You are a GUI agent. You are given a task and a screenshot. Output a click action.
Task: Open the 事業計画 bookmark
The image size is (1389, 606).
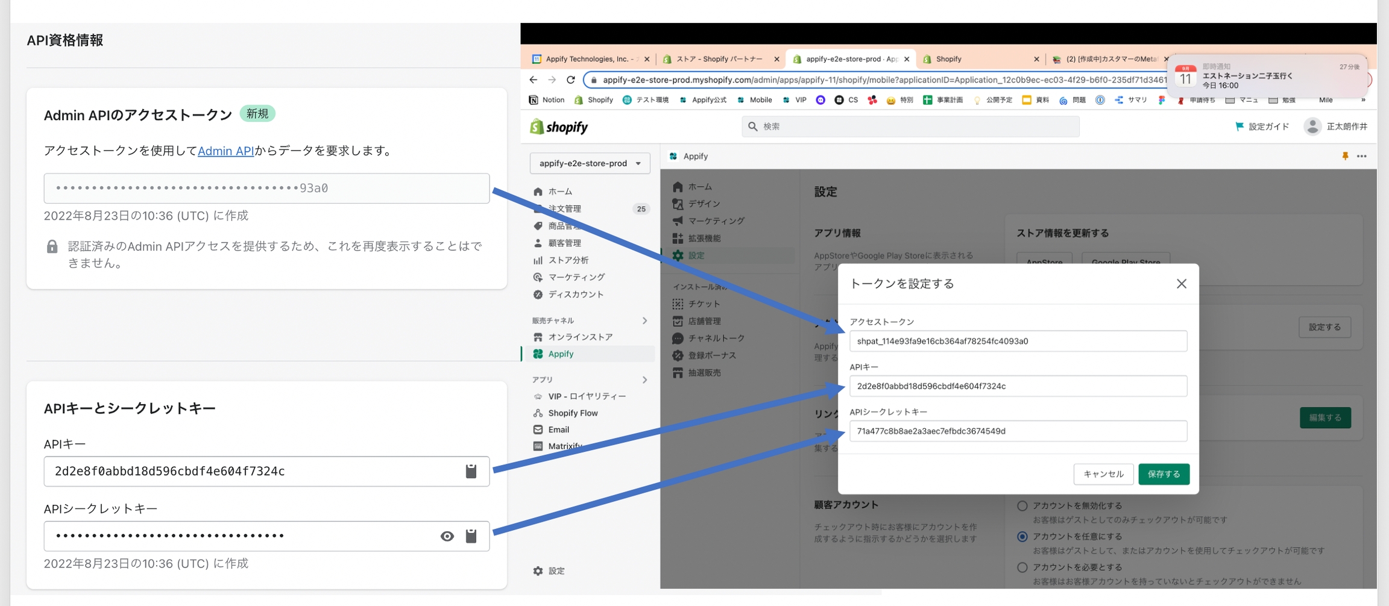[x=943, y=100]
